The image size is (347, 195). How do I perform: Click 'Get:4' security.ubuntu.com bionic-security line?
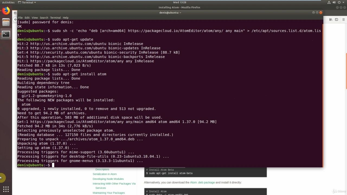coord(99,53)
